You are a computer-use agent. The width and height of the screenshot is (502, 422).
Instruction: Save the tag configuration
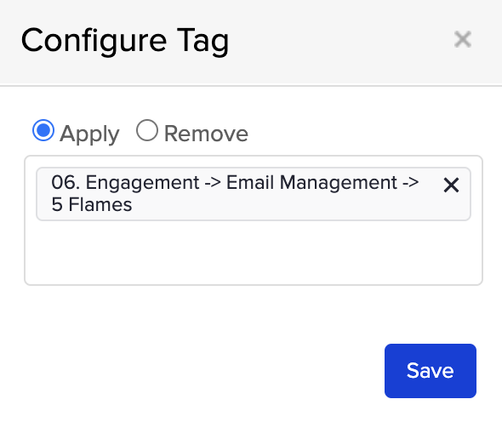point(431,371)
